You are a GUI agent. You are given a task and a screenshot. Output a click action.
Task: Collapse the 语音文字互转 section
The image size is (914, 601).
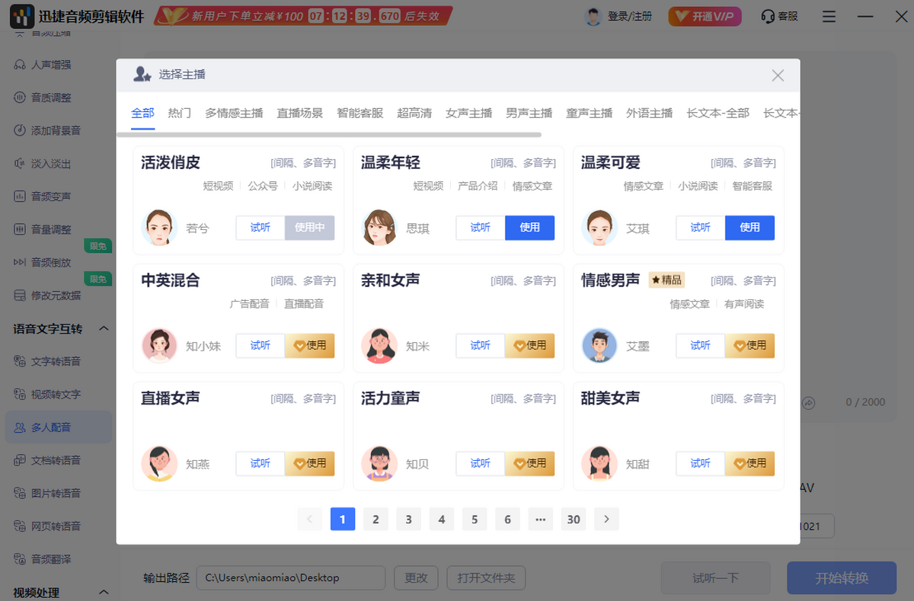pyautogui.click(x=104, y=329)
